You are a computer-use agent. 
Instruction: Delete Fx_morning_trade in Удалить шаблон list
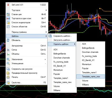[x=91, y=56]
